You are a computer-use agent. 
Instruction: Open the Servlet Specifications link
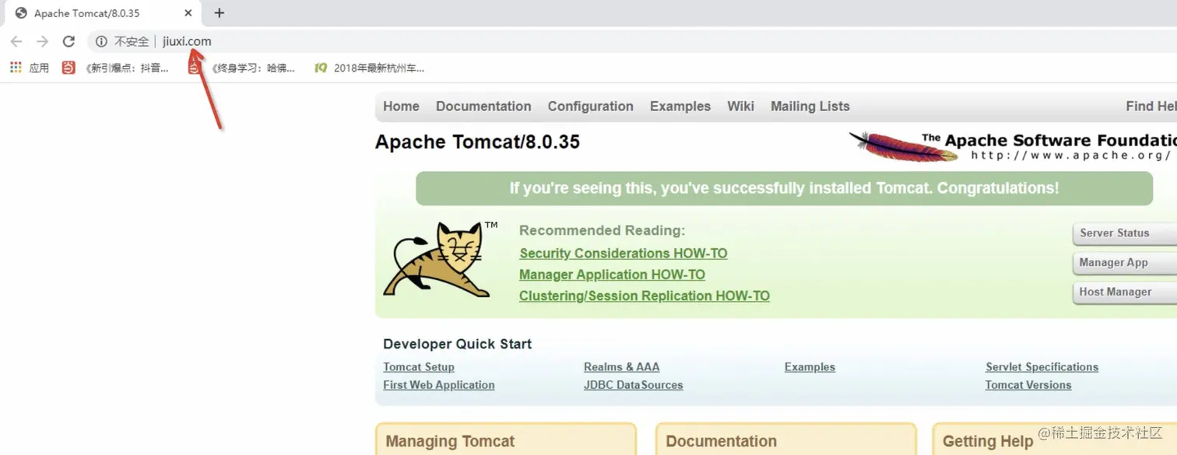point(1042,367)
